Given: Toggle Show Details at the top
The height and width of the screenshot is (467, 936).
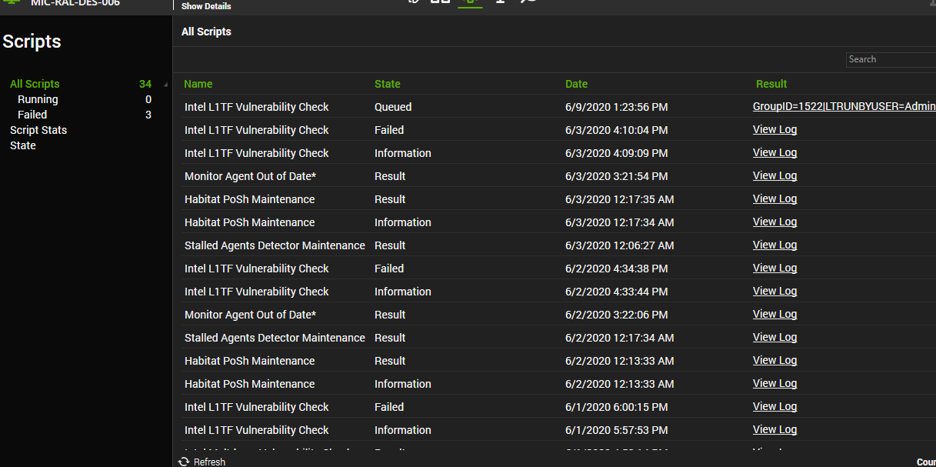Looking at the screenshot, I should (205, 6).
